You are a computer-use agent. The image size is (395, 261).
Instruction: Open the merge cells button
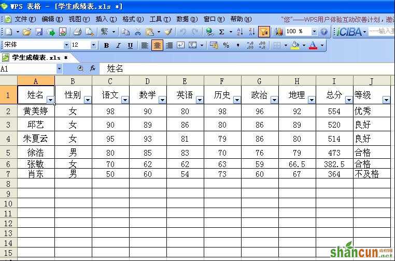pyautogui.click(x=193, y=45)
